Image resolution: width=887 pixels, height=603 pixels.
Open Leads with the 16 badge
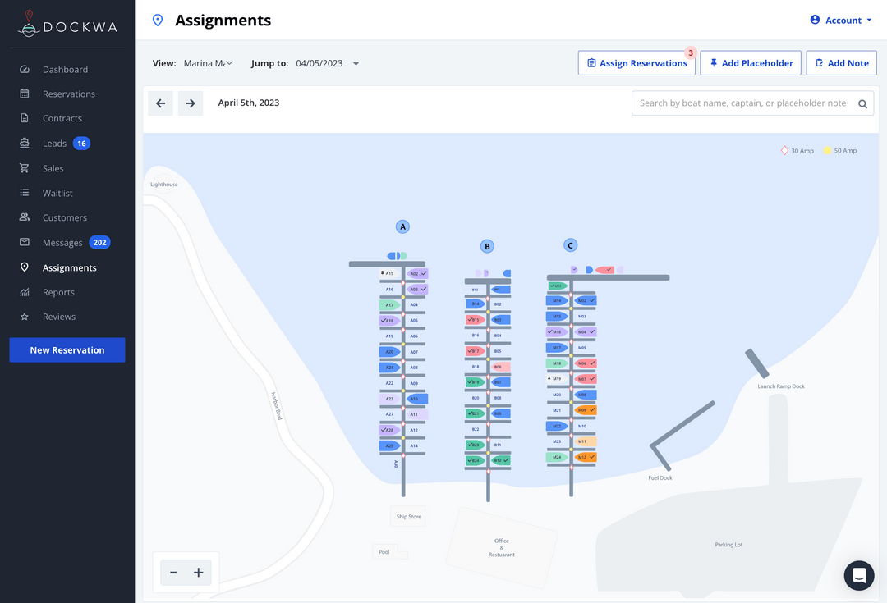[x=53, y=143]
